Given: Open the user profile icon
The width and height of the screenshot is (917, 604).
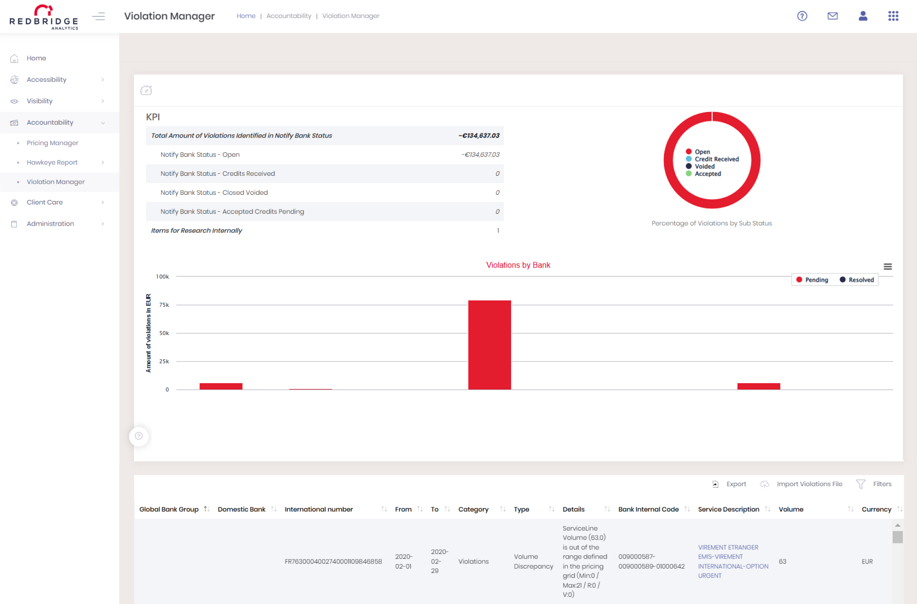Looking at the screenshot, I should [x=863, y=16].
